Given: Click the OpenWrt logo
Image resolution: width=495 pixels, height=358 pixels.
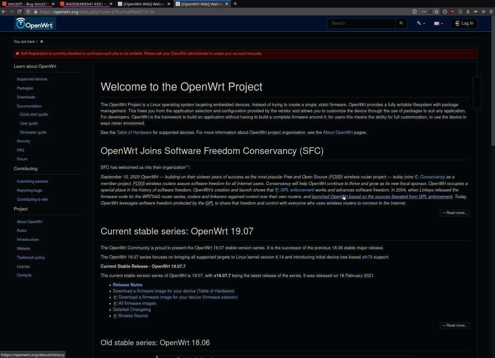Looking at the screenshot, I should click(35, 24).
